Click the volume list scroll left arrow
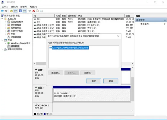This screenshot has width=167, height=120. coord(34,63)
